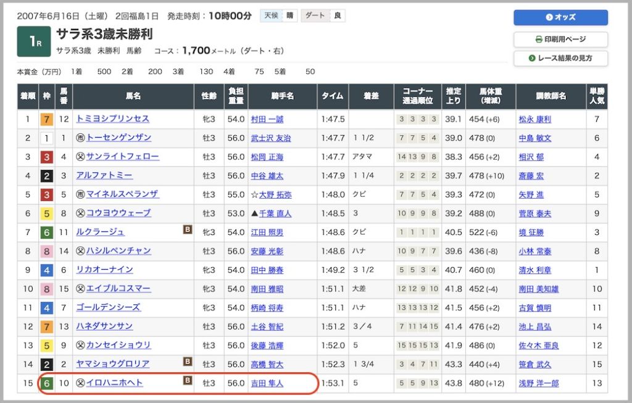Screen dimensions: 632x403
Task: Select weather value 晴
Action: [290, 15]
